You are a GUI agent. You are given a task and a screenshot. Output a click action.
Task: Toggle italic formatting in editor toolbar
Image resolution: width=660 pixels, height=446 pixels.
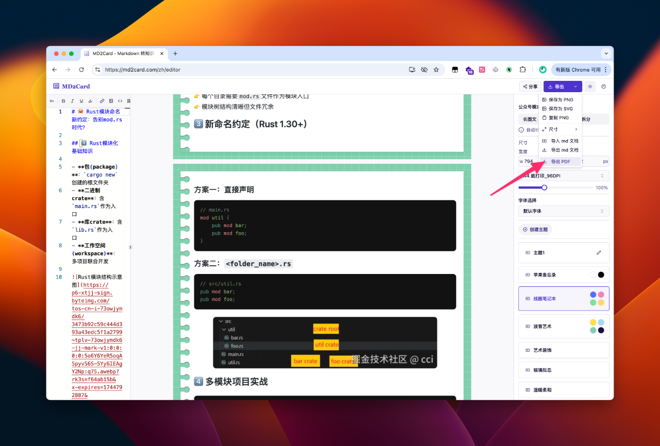[x=73, y=101]
